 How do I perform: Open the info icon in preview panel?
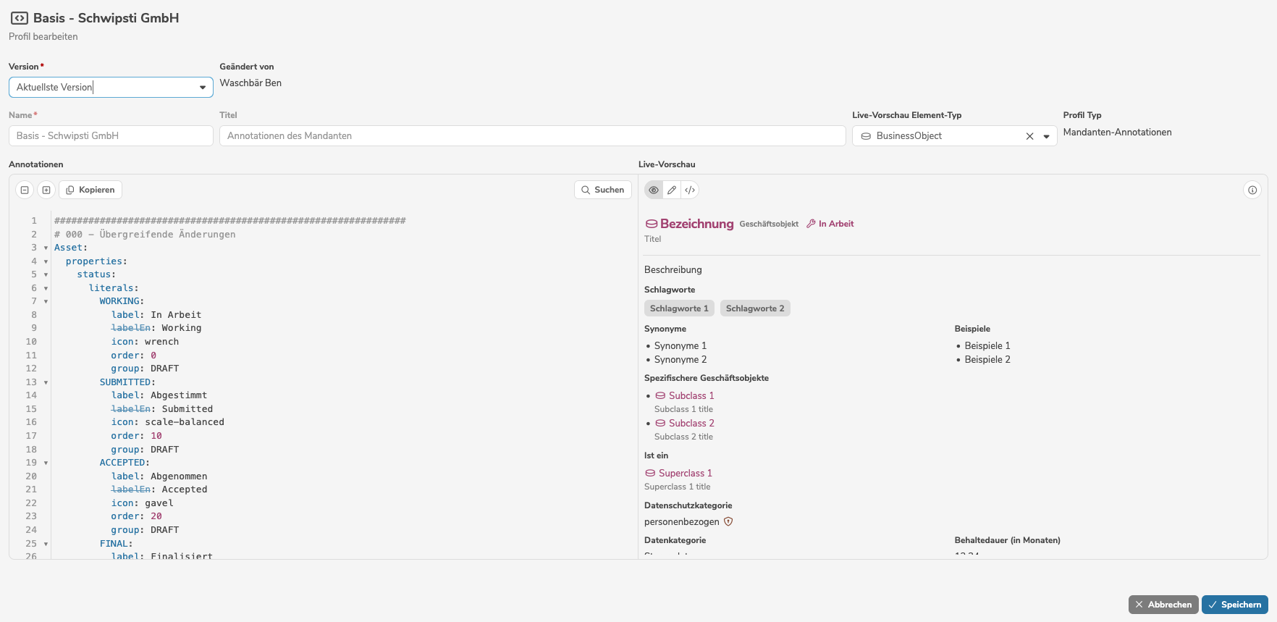coord(1252,190)
